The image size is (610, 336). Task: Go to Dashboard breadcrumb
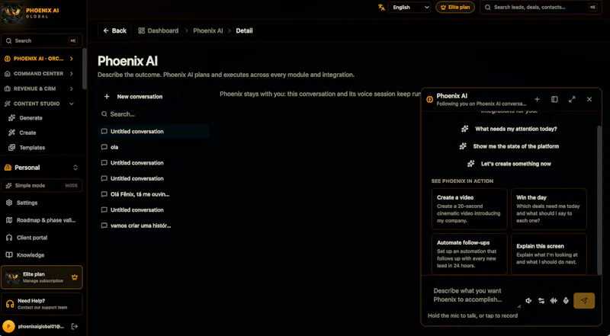[x=163, y=30]
